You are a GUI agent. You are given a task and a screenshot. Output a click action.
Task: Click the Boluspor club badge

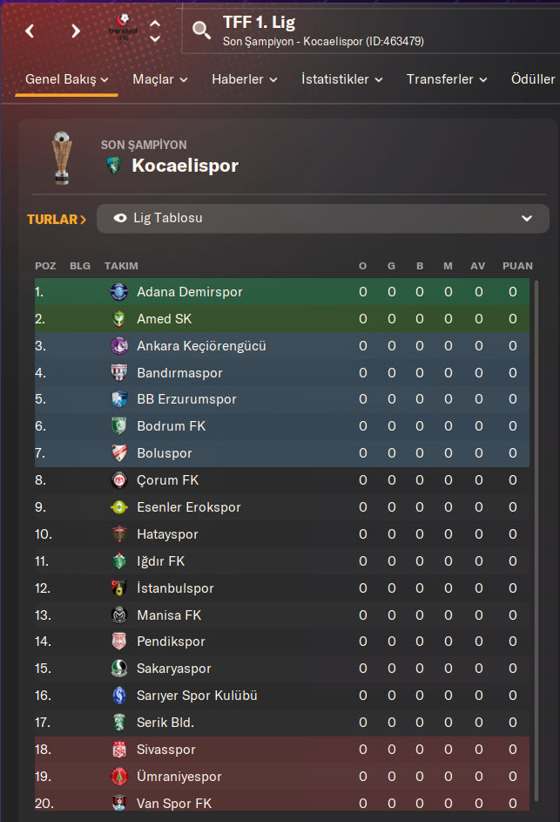[x=119, y=453]
